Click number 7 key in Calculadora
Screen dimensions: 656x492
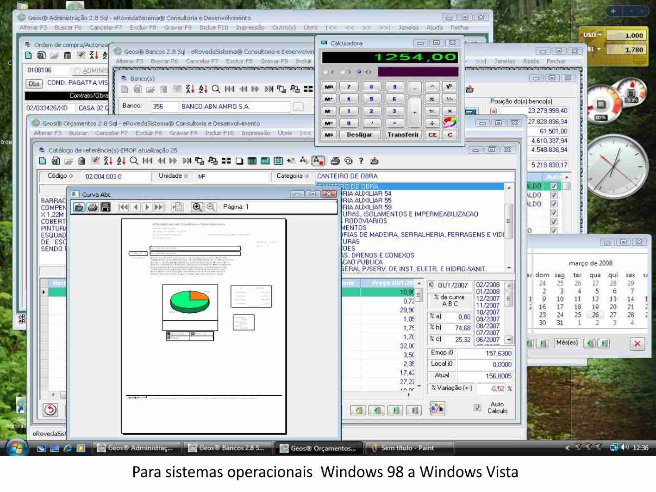tap(349, 87)
